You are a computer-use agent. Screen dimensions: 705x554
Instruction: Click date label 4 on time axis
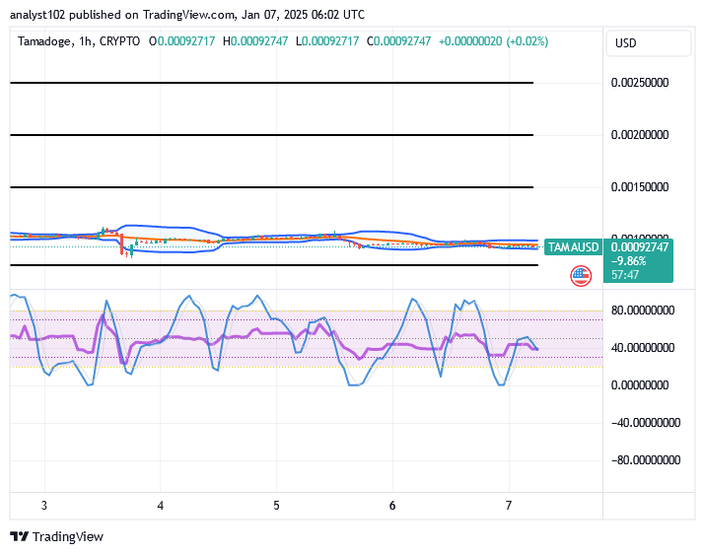tap(160, 506)
